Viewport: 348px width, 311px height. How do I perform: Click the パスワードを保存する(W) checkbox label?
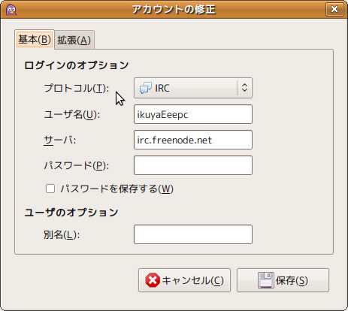click(x=117, y=189)
